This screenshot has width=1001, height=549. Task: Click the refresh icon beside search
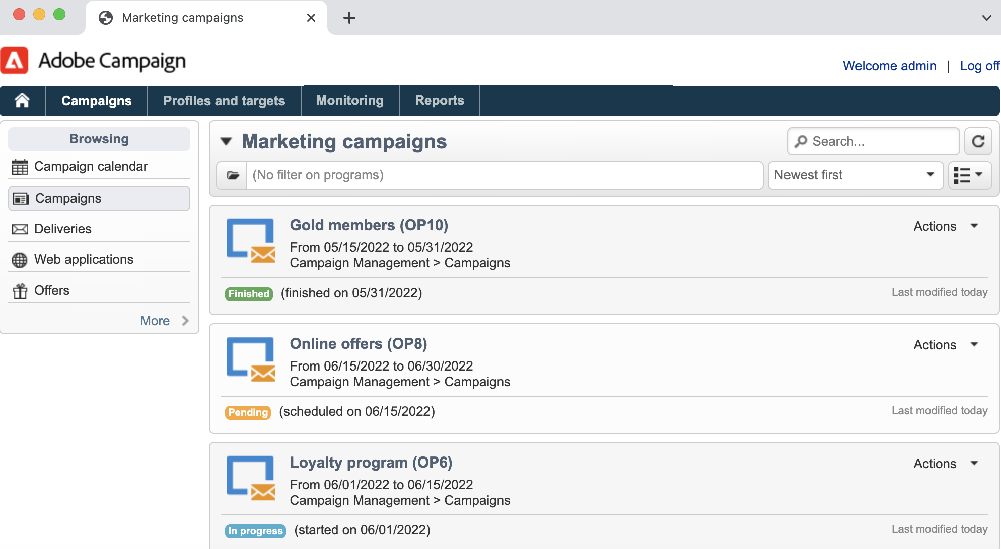click(x=978, y=141)
